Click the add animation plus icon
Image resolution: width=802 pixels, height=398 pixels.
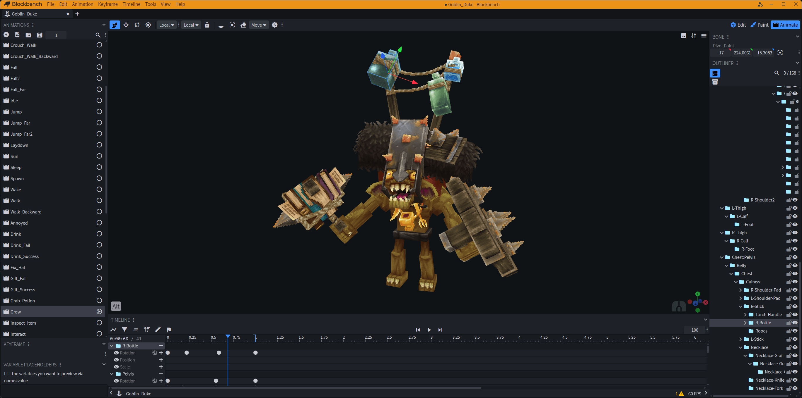click(x=6, y=35)
